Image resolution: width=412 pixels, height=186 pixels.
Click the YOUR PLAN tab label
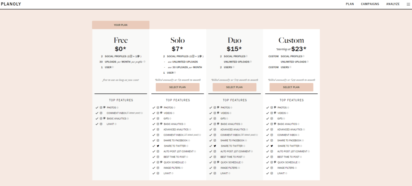click(x=121, y=25)
